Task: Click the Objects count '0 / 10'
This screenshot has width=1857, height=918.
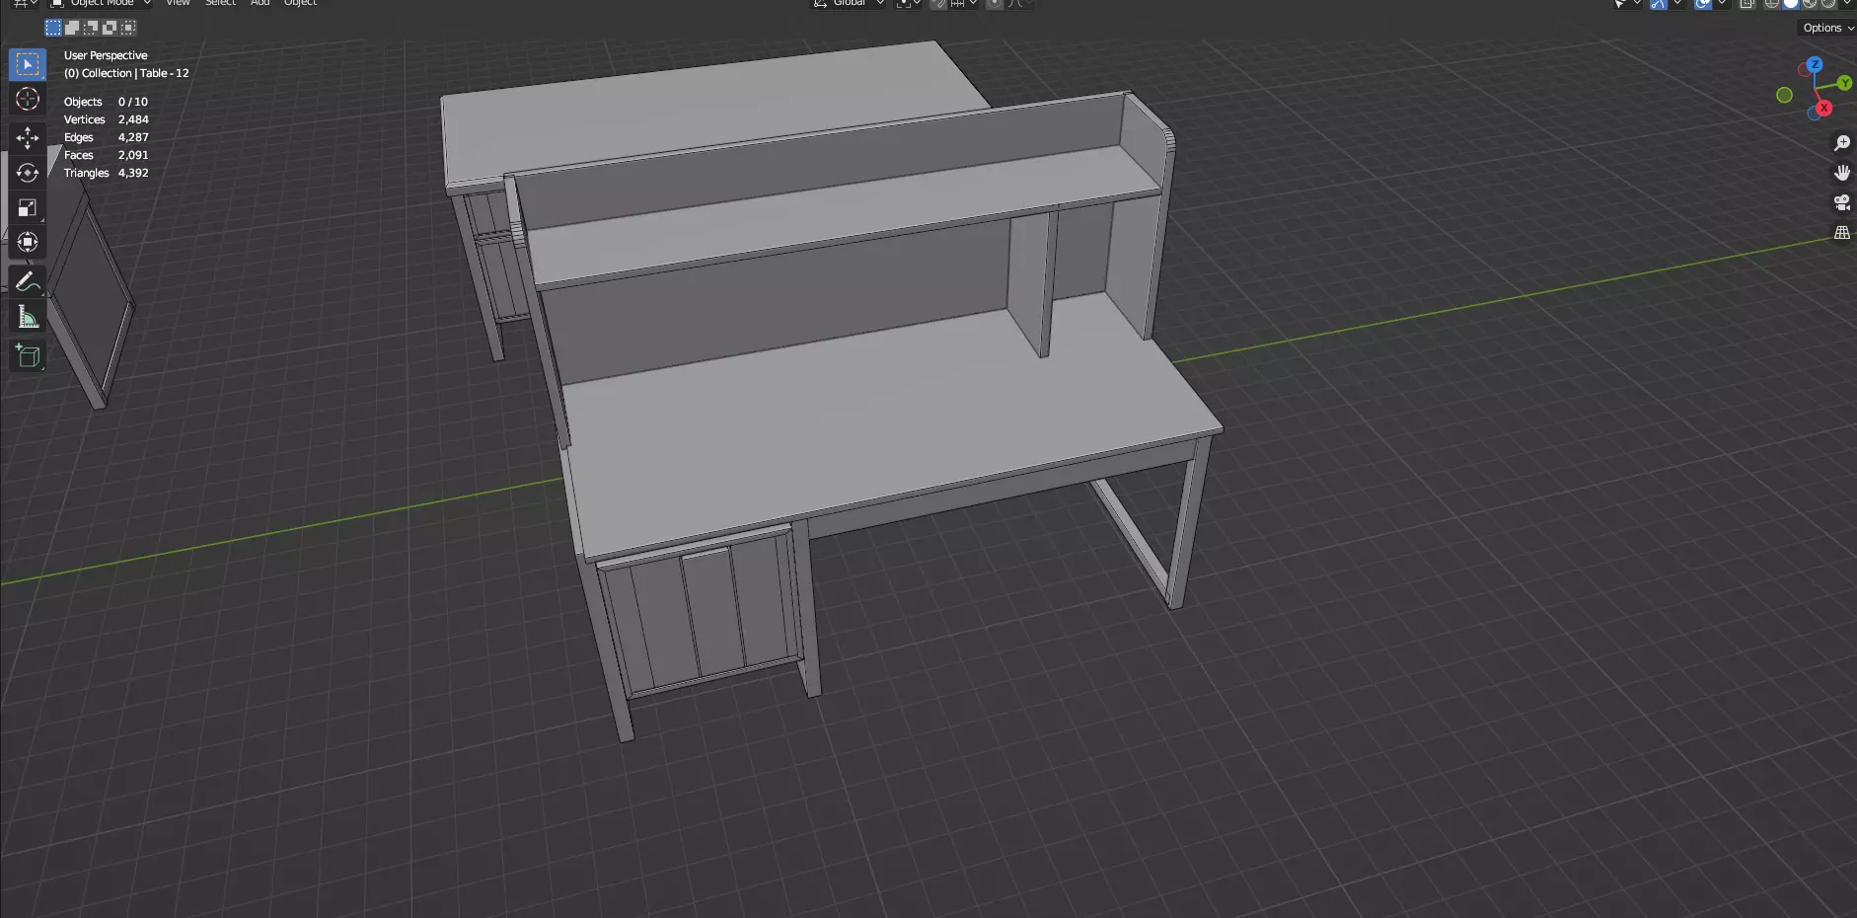Action: tap(133, 102)
